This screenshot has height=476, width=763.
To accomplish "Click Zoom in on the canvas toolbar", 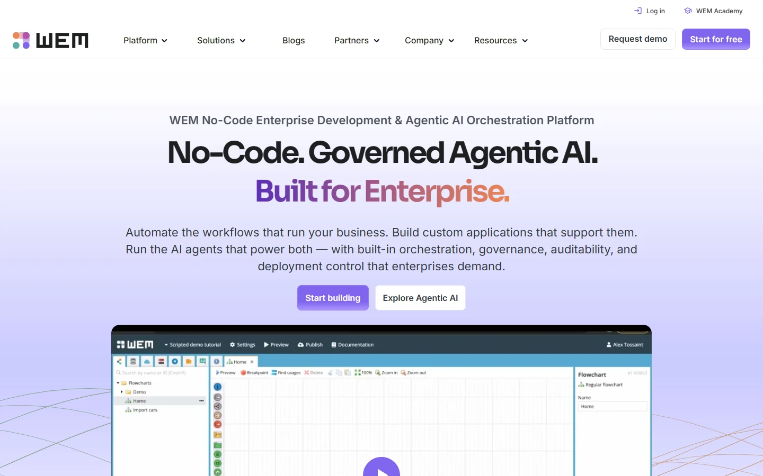I will [386, 373].
